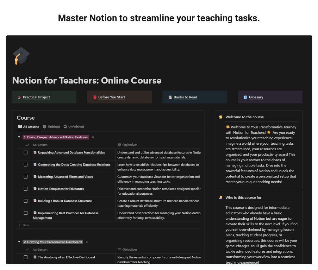This screenshot has width=318, height=270.
Task: Click the Objectives column header in Diving Deeper group
Action: (x=128, y=145)
